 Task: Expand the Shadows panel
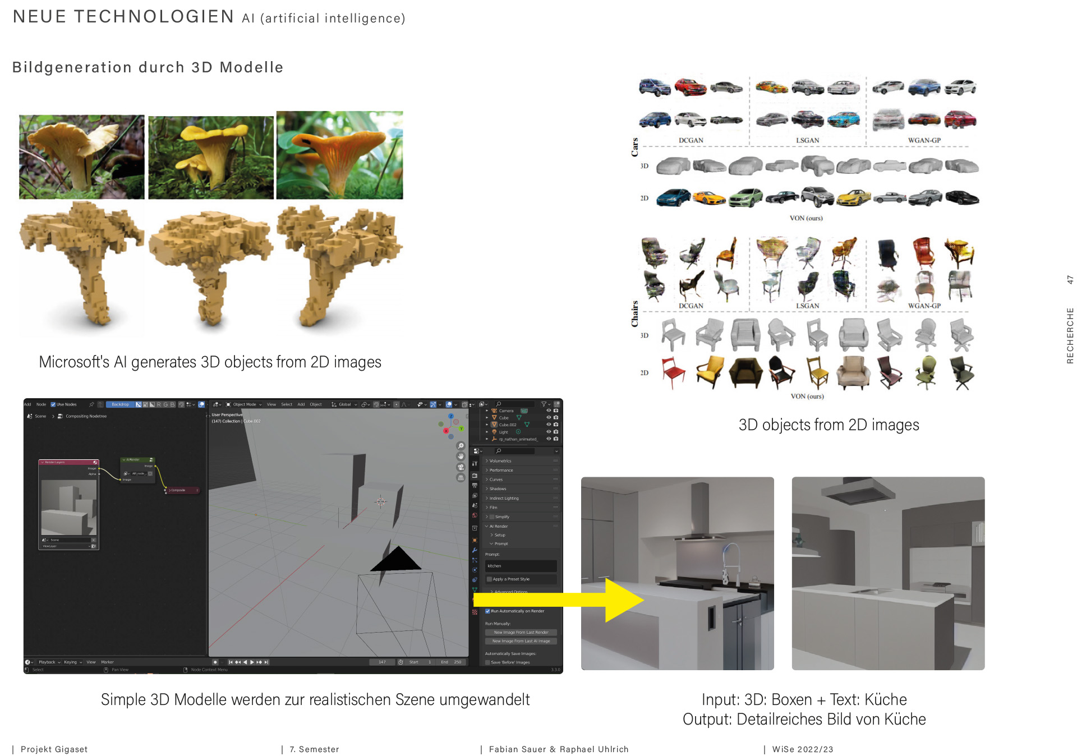[522, 489]
